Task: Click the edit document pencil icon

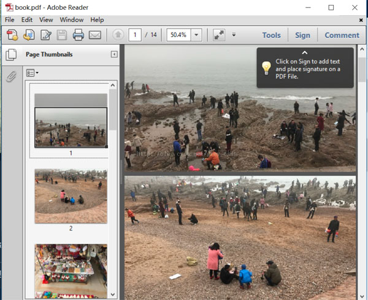Action: tap(46, 35)
